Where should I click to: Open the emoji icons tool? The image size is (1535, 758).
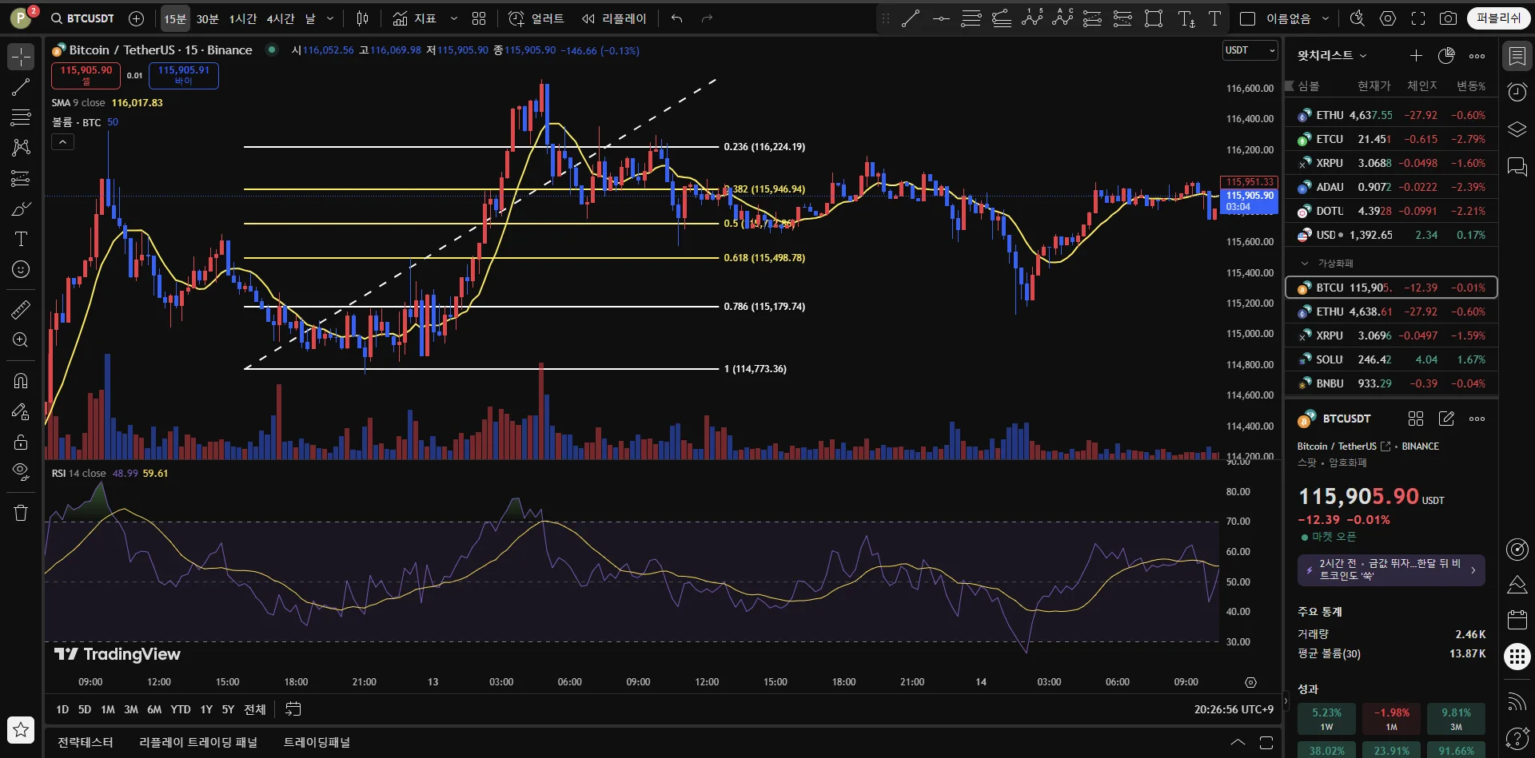coord(21,270)
